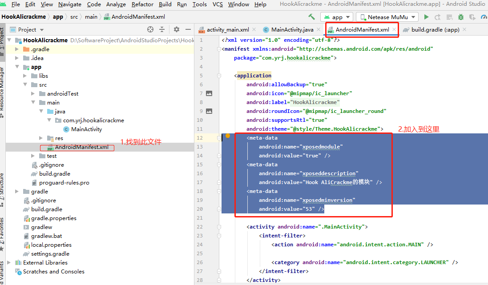Select Scratches and Consoles node
Image resolution: width=488 pixels, height=285 pixels.
tap(53, 271)
